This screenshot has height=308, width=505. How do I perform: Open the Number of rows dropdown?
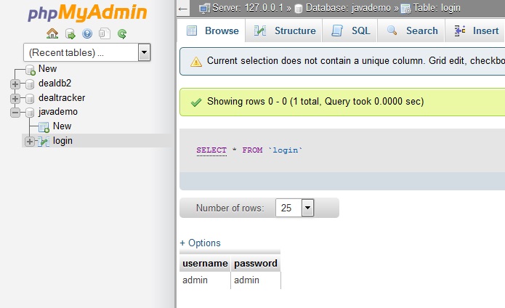pos(307,208)
